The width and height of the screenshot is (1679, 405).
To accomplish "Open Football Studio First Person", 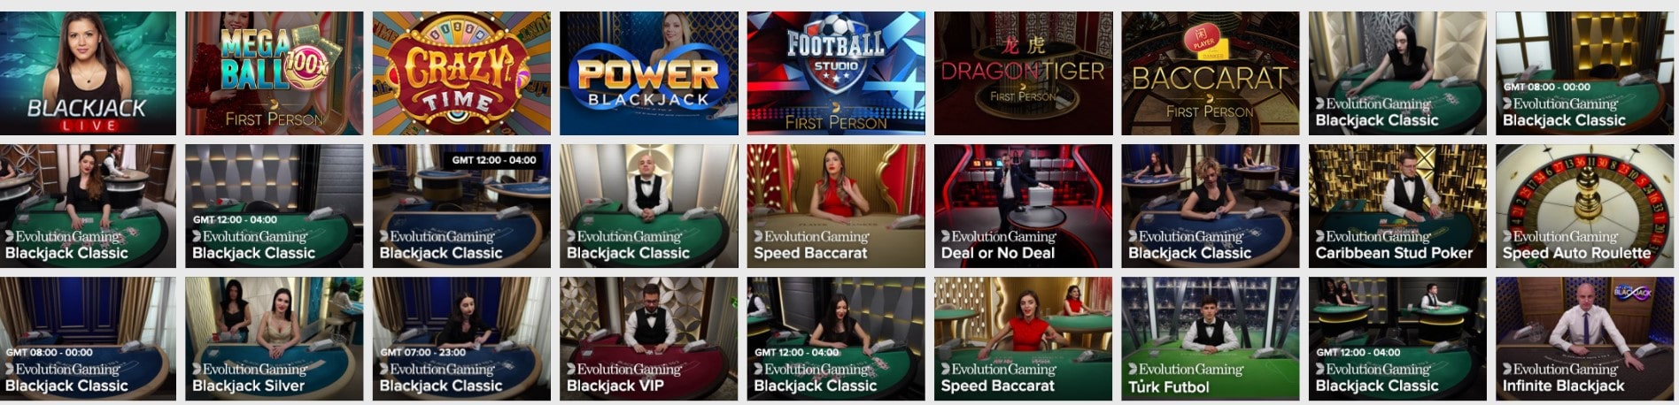I will 836,73.
